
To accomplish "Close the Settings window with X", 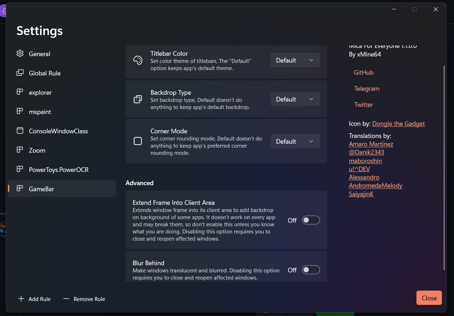I will 436,9.
